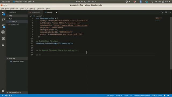The height and width of the screenshot is (97, 172).
Task: Open index.html from the explorer tree
Action: 17,24
